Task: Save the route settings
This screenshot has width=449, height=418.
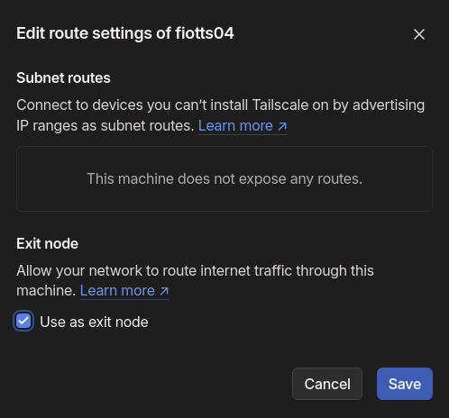Action: pos(405,384)
